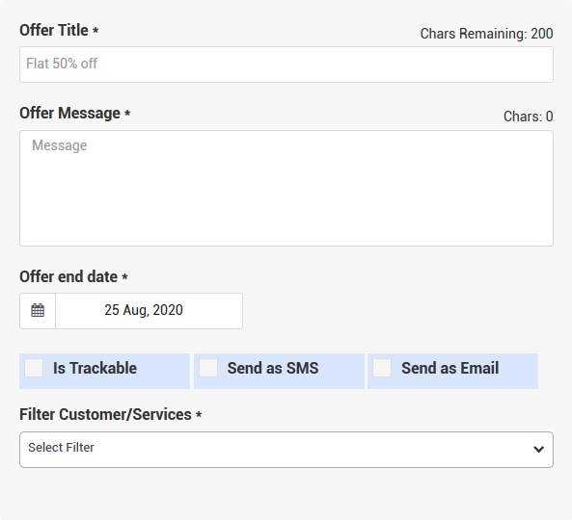Screen dimensions: 572x520
Task: Click the Offer Title input field
Action: pos(286,65)
